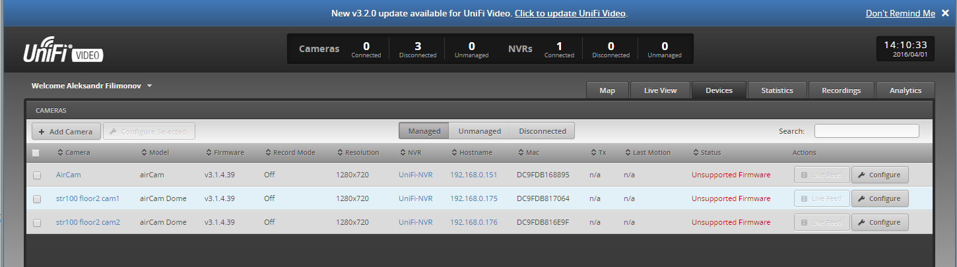Open Configure for the AirCam camera
Viewport: 957px width, 267px height.
coord(879,175)
